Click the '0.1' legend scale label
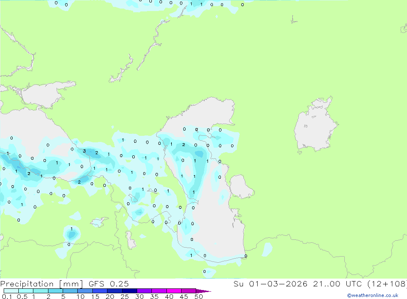The image size is (407, 299). click(7, 297)
